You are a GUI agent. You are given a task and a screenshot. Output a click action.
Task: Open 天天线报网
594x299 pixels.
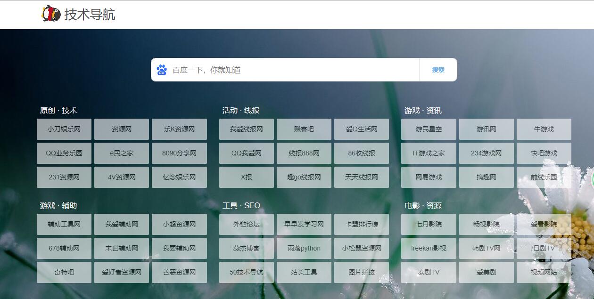362,177
